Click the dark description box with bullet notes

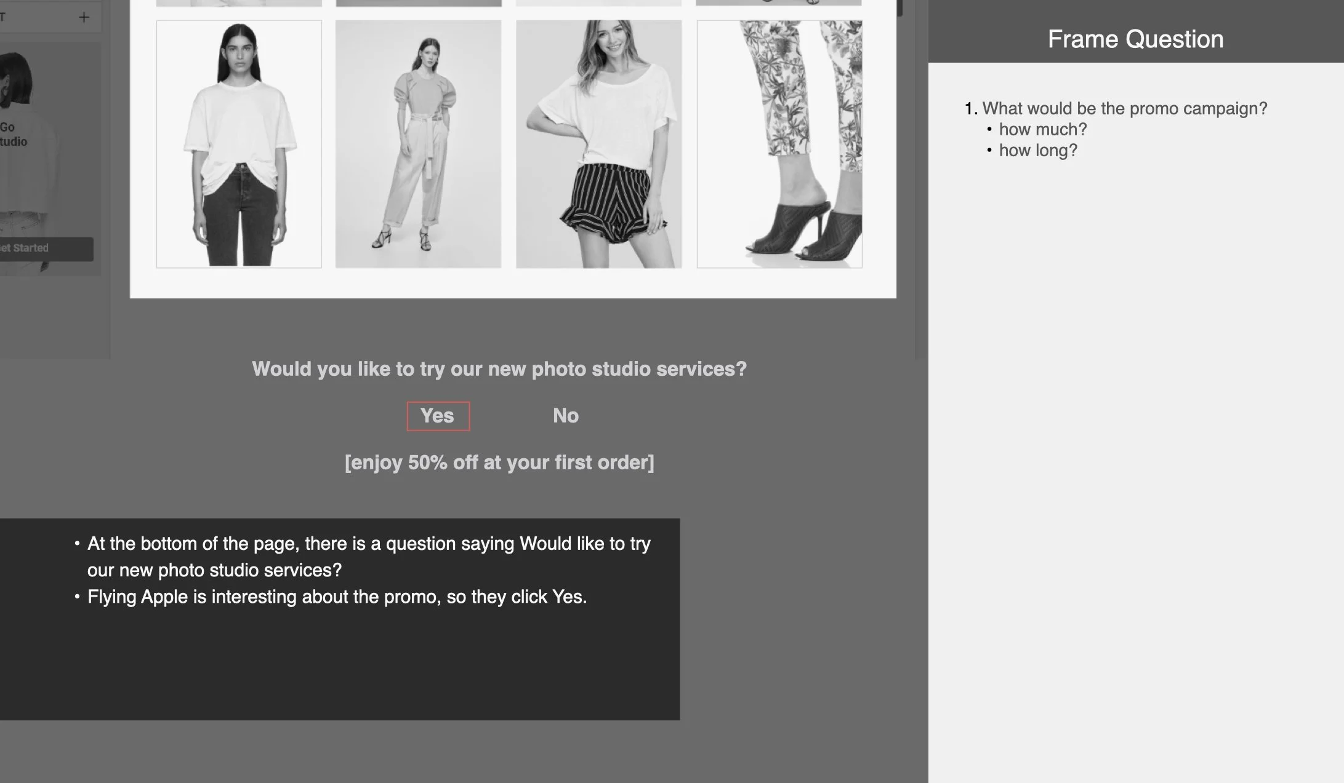340,619
